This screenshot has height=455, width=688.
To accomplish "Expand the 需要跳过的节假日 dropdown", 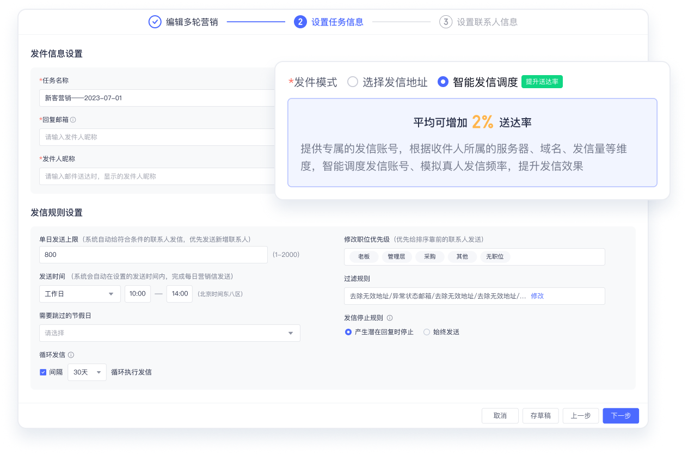I will tap(169, 333).
